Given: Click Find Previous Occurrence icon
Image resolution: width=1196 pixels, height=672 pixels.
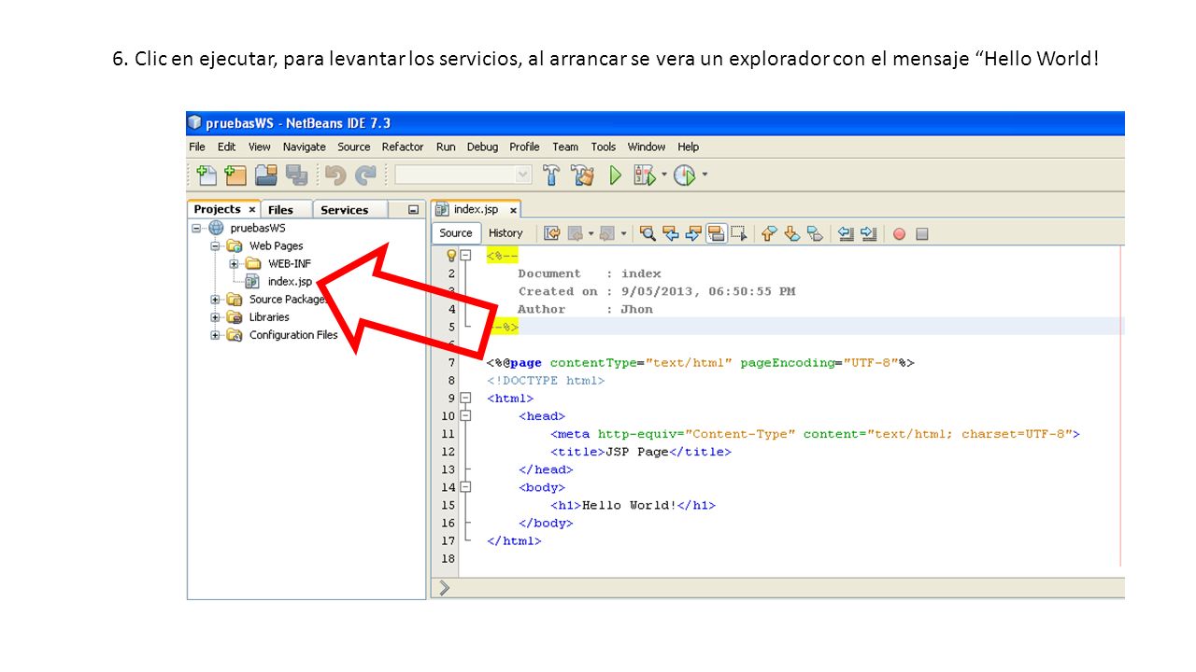Looking at the screenshot, I should pos(670,233).
